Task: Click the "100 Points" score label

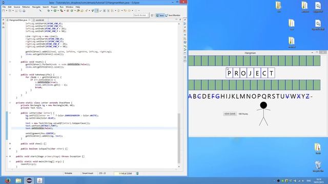Action: click(x=243, y=114)
